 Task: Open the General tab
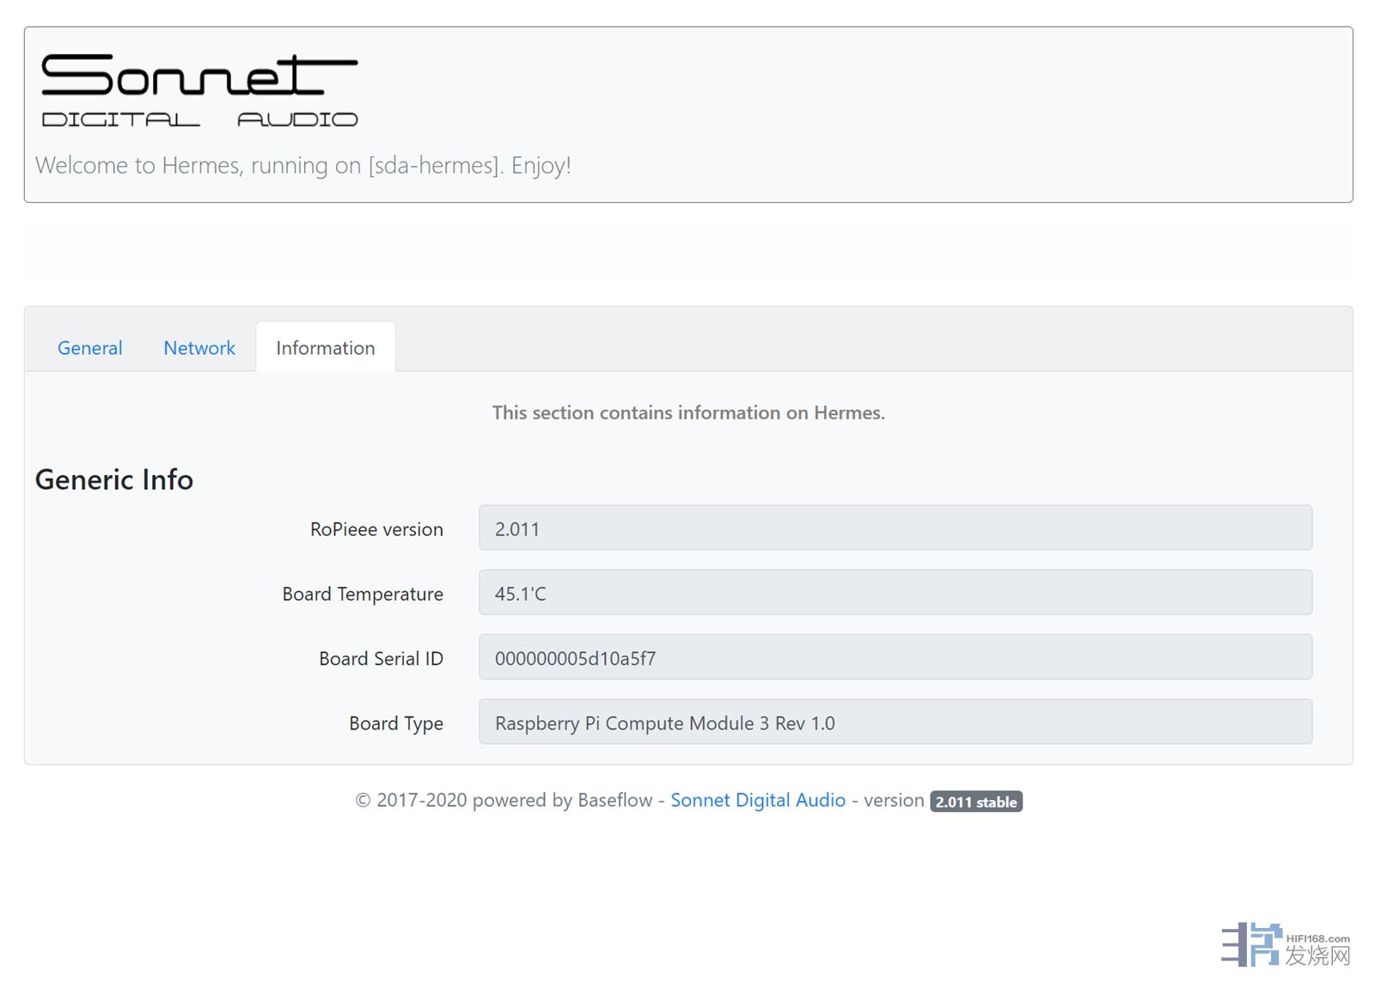point(89,348)
